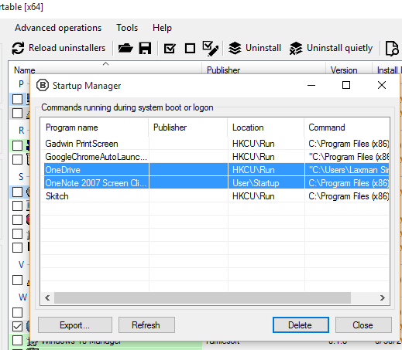
Task: Click User\Startup location cell
Action: 266,183
